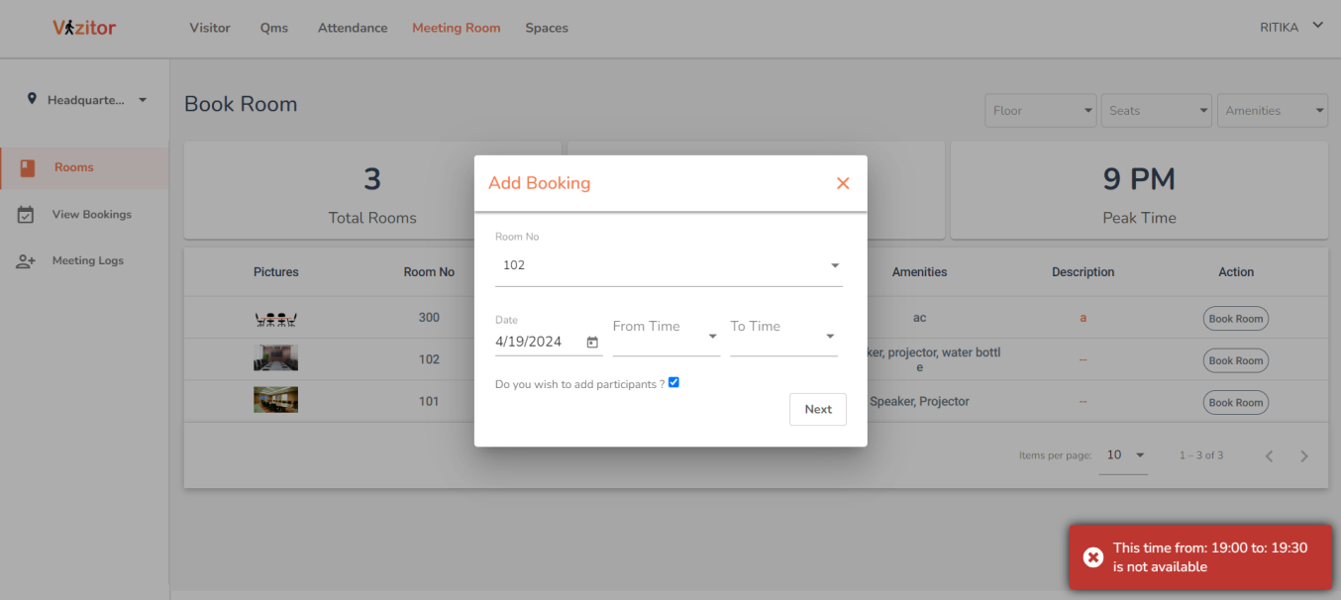Open the From Time dropdown
Viewport: 1341px width, 600px height.
coord(712,338)
